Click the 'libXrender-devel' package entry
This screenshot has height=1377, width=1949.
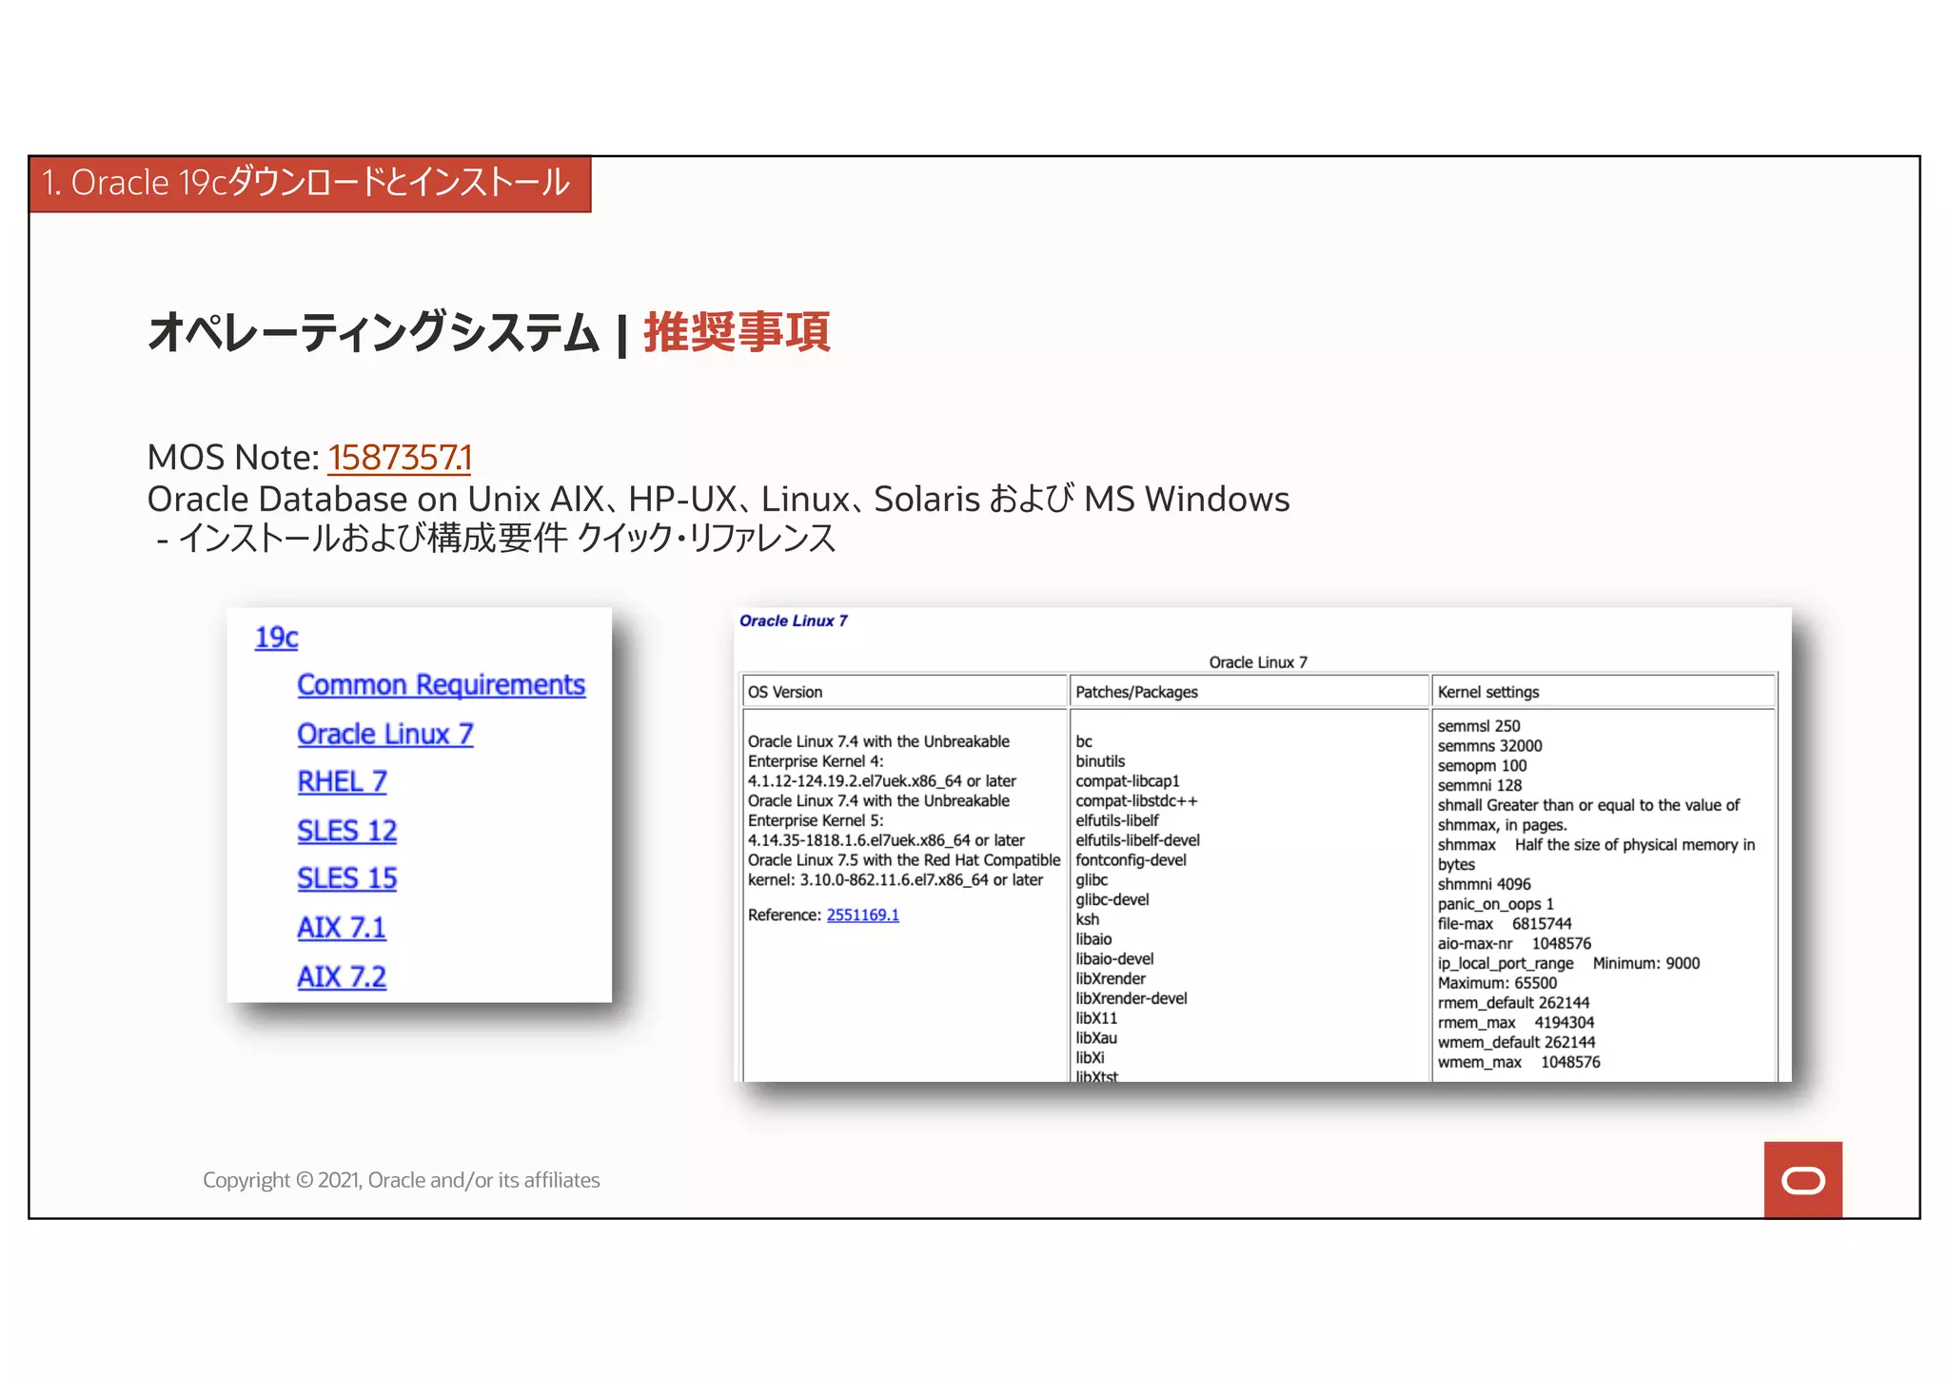coord(1132,998)
